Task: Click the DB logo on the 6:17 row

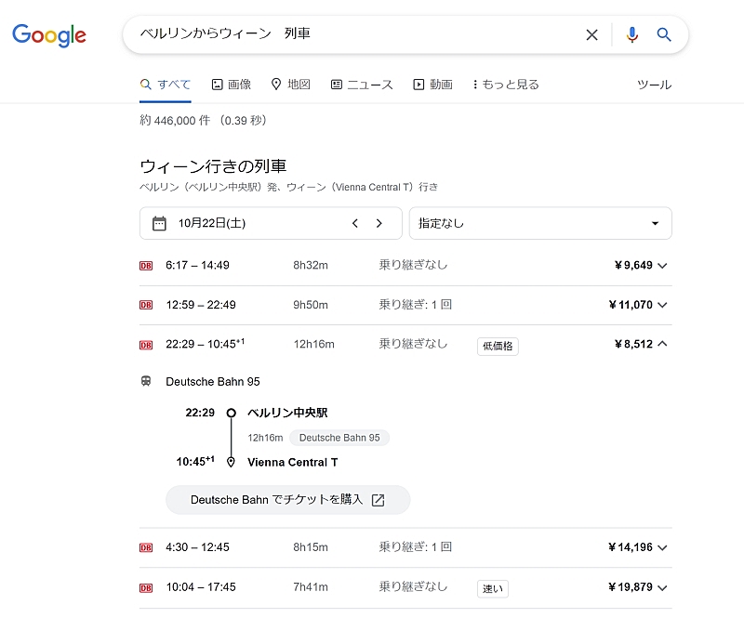Action: [146, 266]
